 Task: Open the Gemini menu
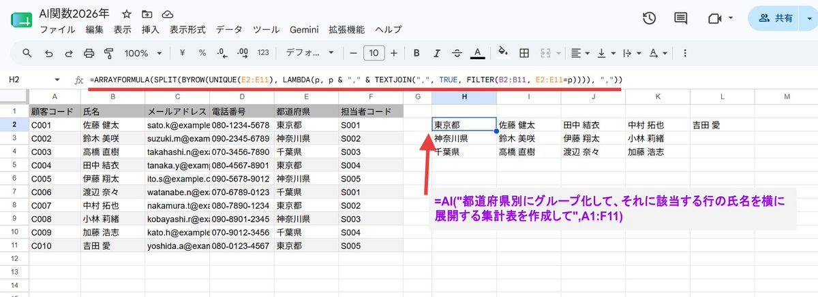(304, 30)
